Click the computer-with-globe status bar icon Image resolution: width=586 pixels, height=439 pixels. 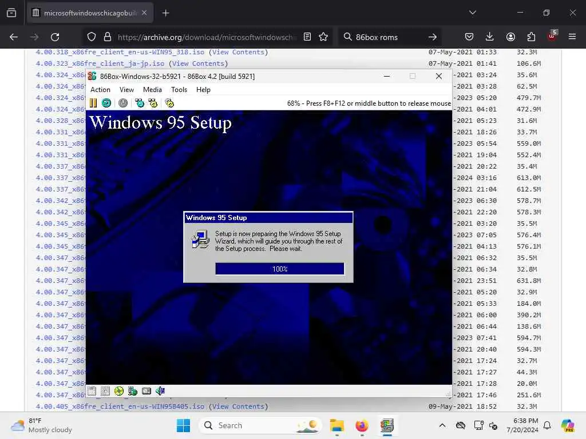coord(133,391)
